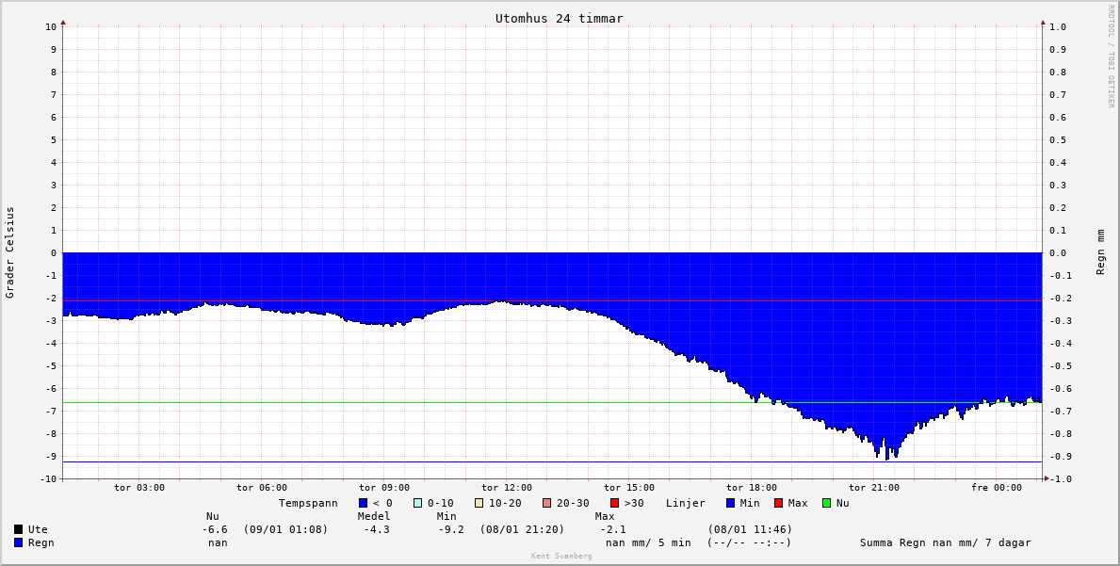Select the blue Min line legend box

[731, 503]
